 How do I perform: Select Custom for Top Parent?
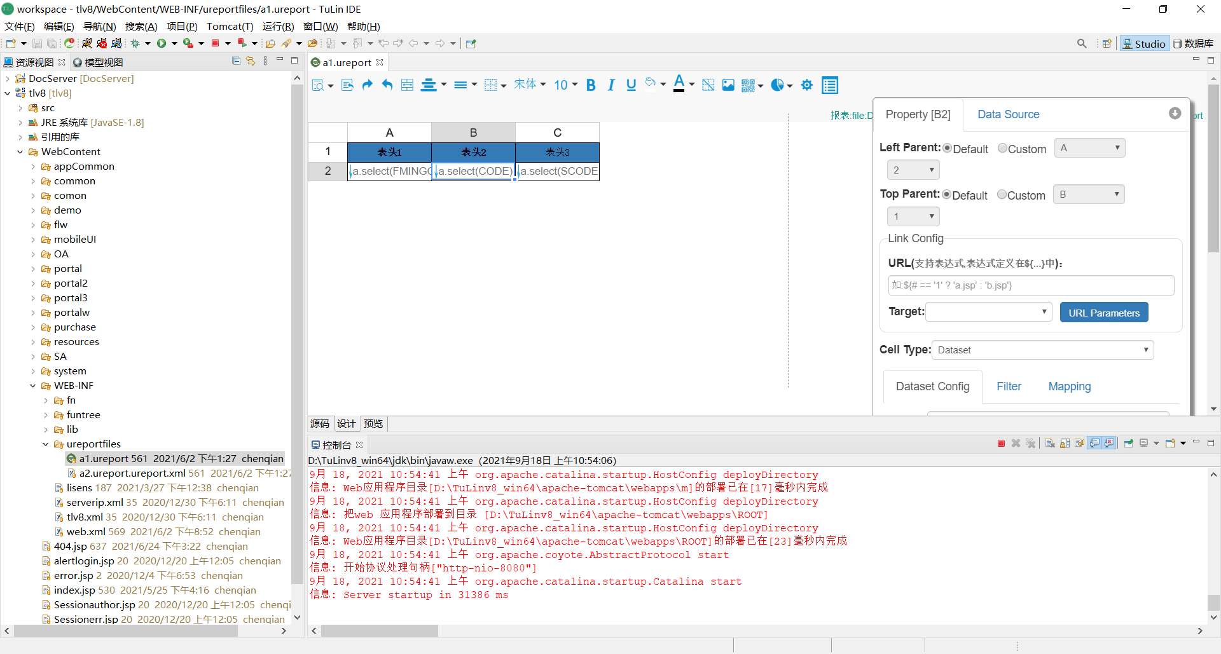pyautogui.click(x=1002, y=194)
